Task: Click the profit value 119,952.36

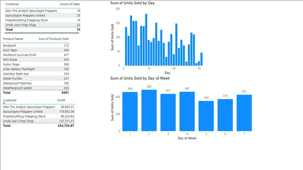Action: click(x=67, y=111)
